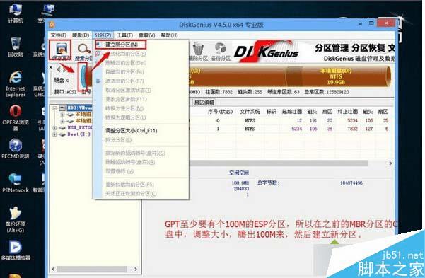Choose 建立新分区(N) from the menu
This screenshot has width=425, height=278.
point(121,45)
